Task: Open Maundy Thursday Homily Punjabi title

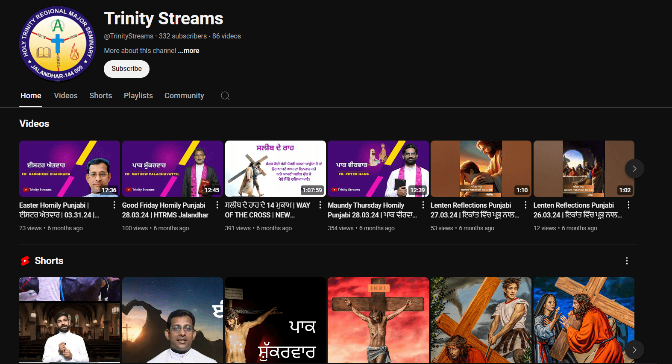Action: [372, 210]
